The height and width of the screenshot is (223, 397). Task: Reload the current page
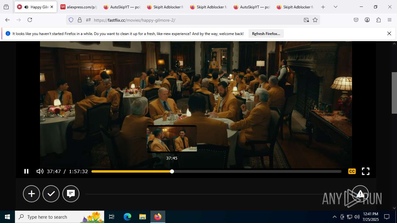[x=30, y=20]
